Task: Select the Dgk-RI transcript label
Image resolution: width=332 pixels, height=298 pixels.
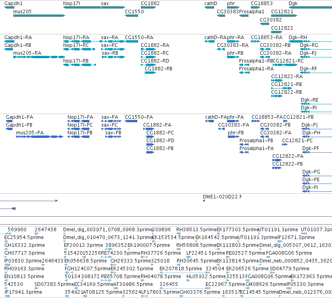Action: coord(309,108)
